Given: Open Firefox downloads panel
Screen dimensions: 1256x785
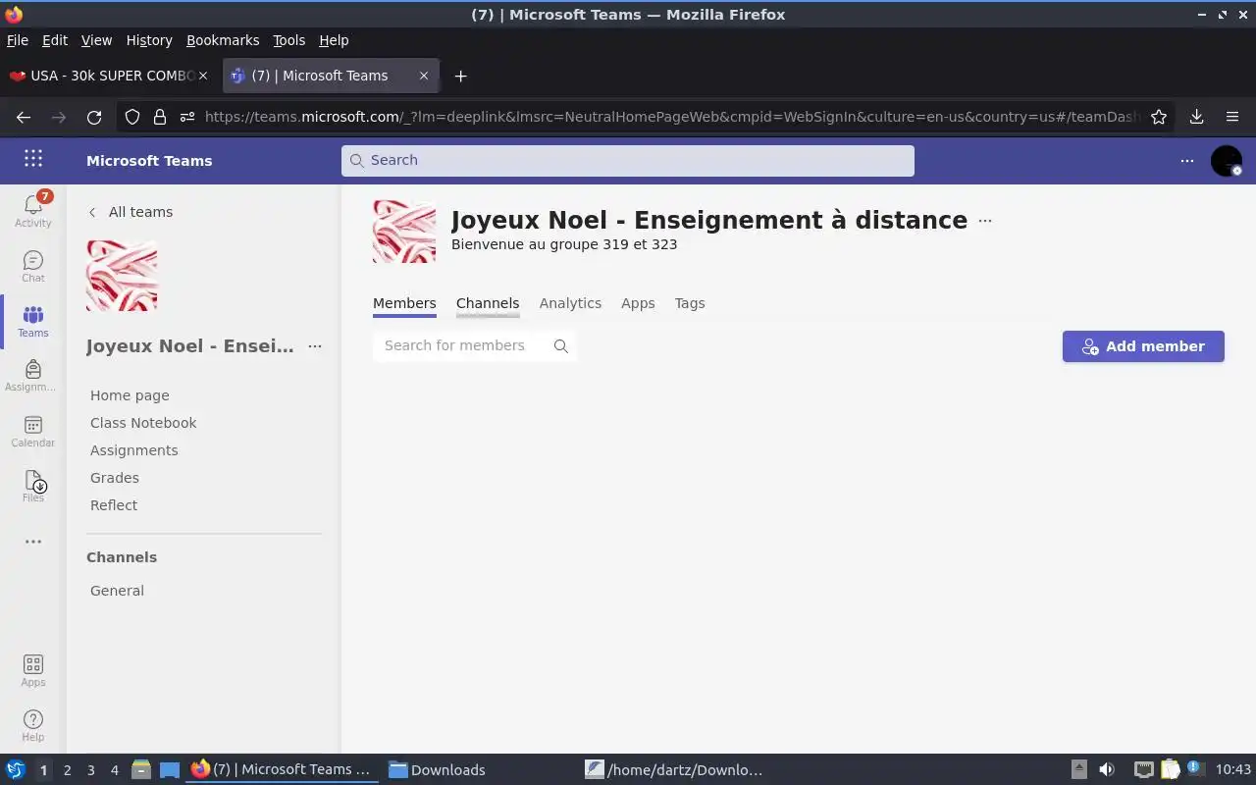Looking at the screenshot, I should (x=1197, y=117).
